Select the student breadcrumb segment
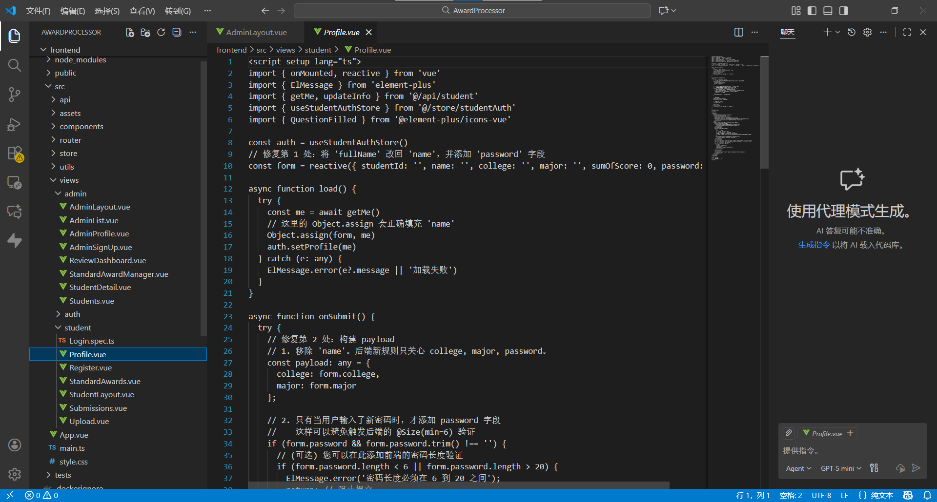 click(318, 50)
